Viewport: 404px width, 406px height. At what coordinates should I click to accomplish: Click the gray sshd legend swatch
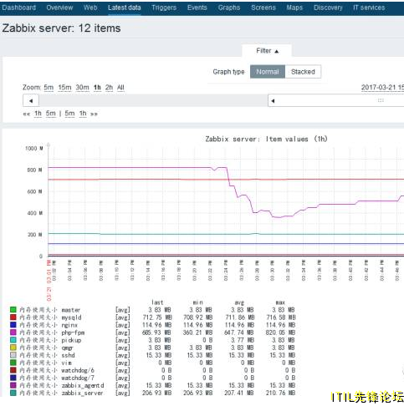[13, 355]
